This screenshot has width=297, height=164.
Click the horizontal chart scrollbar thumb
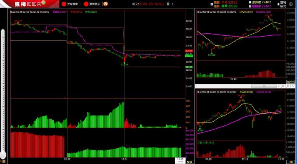pyautogui.click(x=264, y=86)
